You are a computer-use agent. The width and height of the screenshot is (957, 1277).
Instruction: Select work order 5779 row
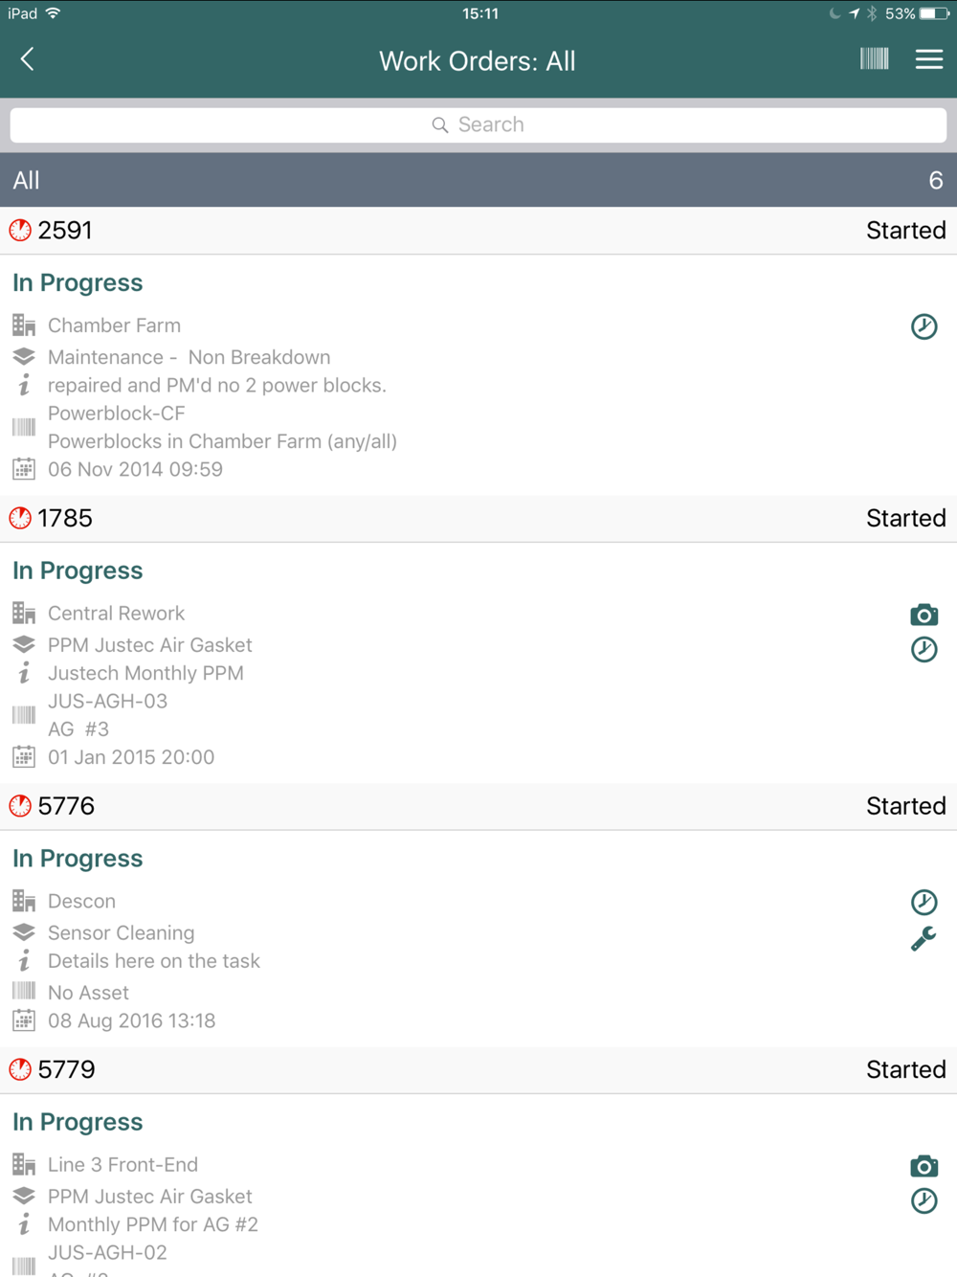click(x=478, y=1069)
